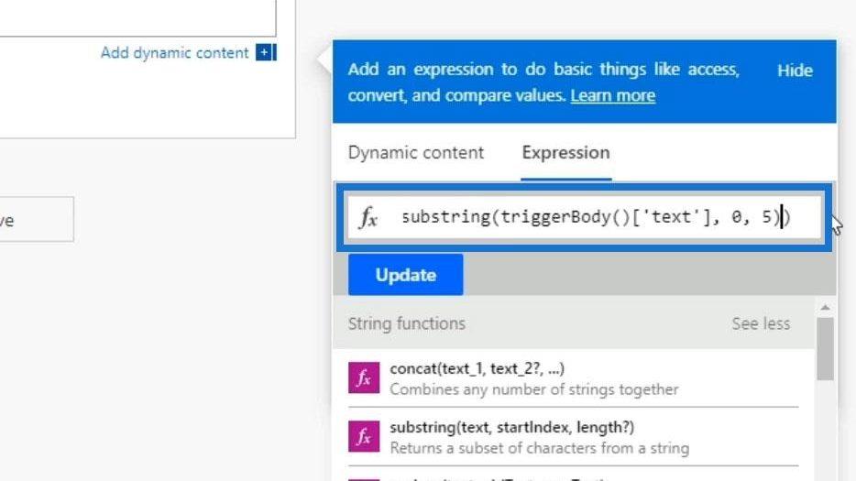
Task: Collapse String functions with See less
Action: click(x=761, y=323)
